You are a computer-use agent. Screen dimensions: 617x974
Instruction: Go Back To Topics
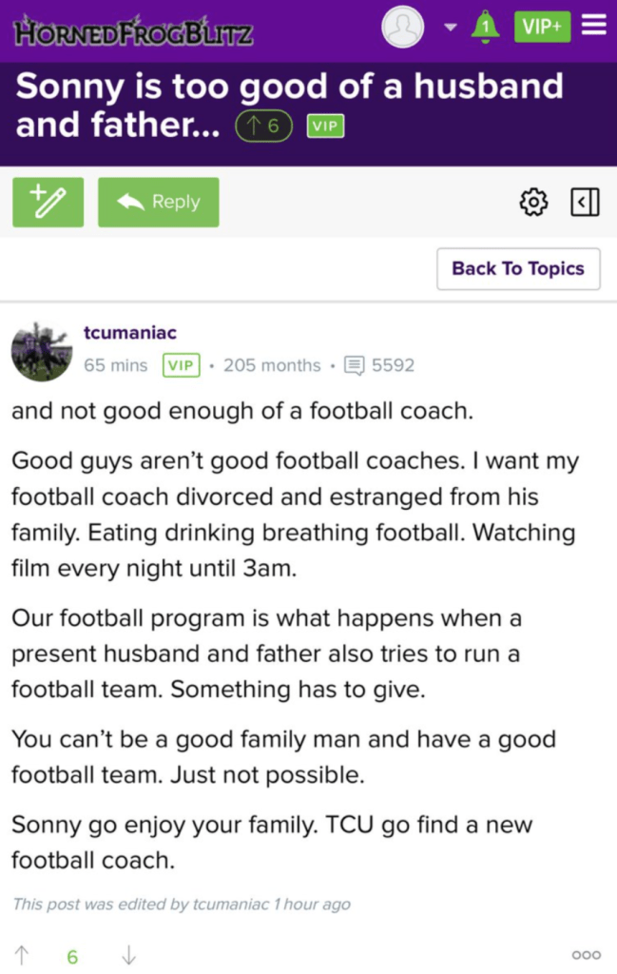pos(518,268)
